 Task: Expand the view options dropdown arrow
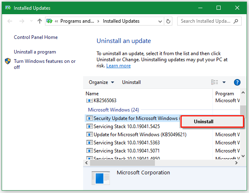224,82
